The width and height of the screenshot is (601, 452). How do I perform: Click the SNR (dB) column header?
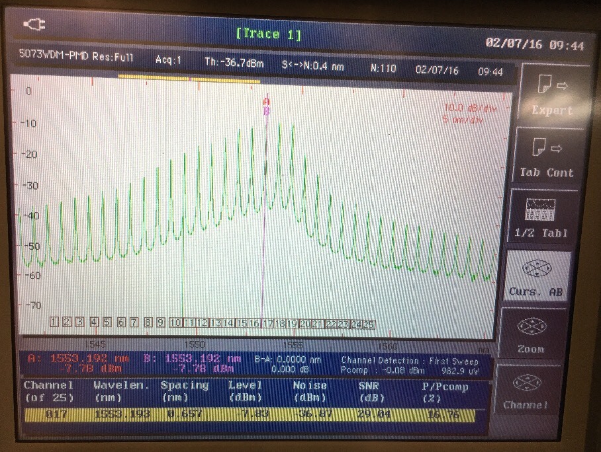coord(371,392)
